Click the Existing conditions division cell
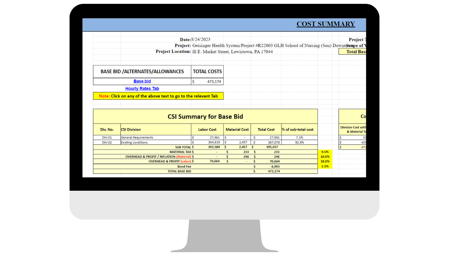 pos(134,142)
